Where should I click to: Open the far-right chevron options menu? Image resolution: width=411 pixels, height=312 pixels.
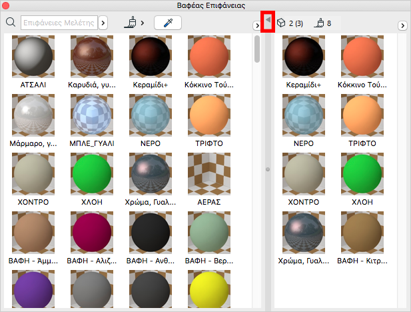402,25
